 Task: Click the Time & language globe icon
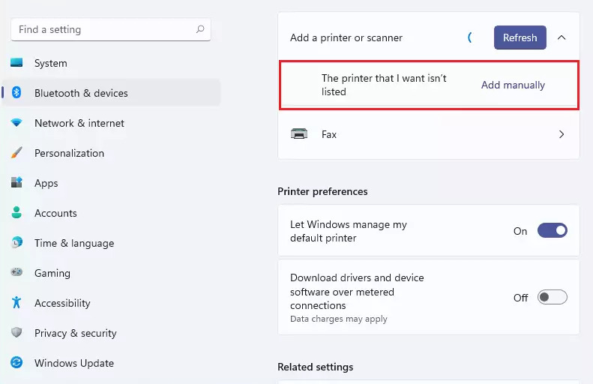[16, 243]
